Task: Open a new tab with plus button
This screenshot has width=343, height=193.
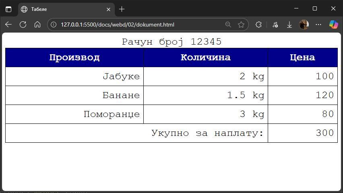Action: 122,9
